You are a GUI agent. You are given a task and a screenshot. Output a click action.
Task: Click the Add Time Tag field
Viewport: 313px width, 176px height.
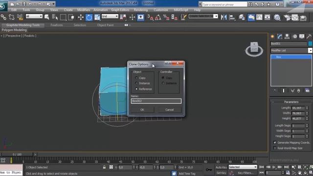[x=187, y=174]
